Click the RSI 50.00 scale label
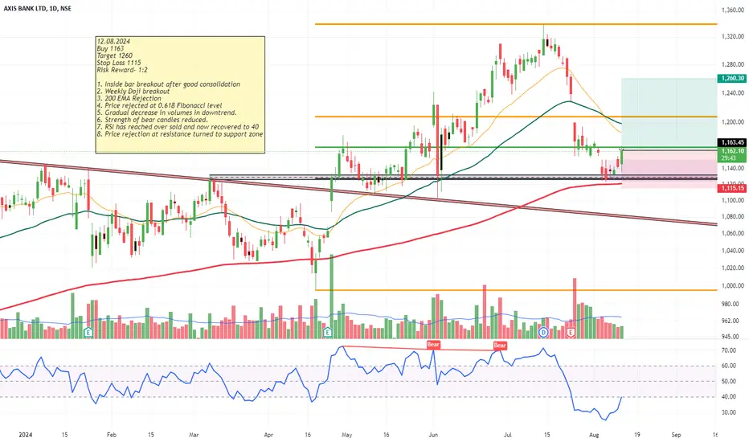 [728, 381]
